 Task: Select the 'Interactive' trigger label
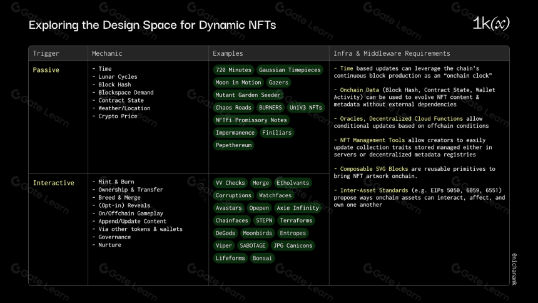click(54, 183)
